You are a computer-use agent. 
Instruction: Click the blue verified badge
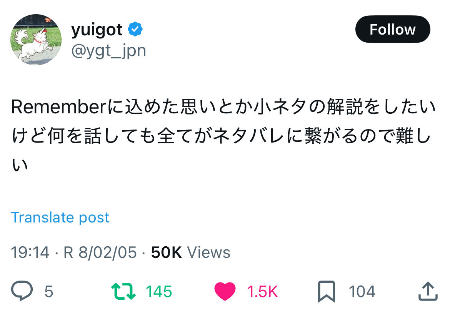[135, 30]
